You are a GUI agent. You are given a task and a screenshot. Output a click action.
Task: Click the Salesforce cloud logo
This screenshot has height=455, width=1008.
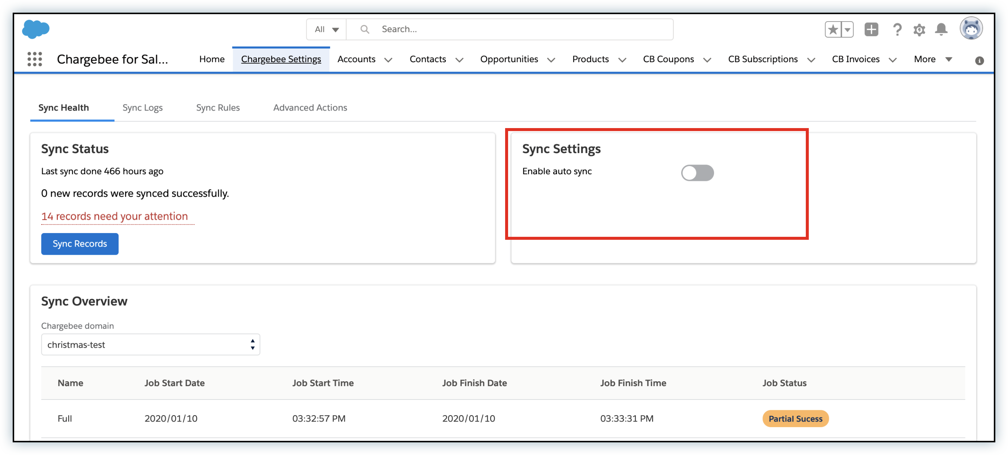[x=35, y=29]
